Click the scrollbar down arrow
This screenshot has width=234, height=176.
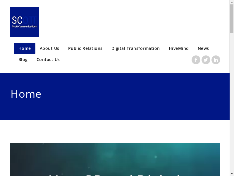point(232,174)
